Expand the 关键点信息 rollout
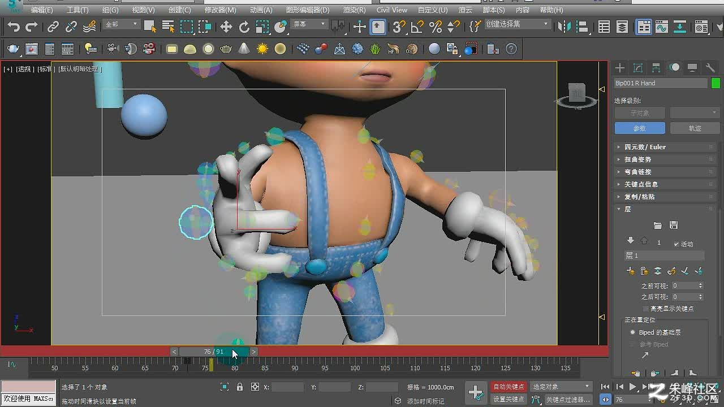Viewport: 724px width, 407px height. click(665, 184)
